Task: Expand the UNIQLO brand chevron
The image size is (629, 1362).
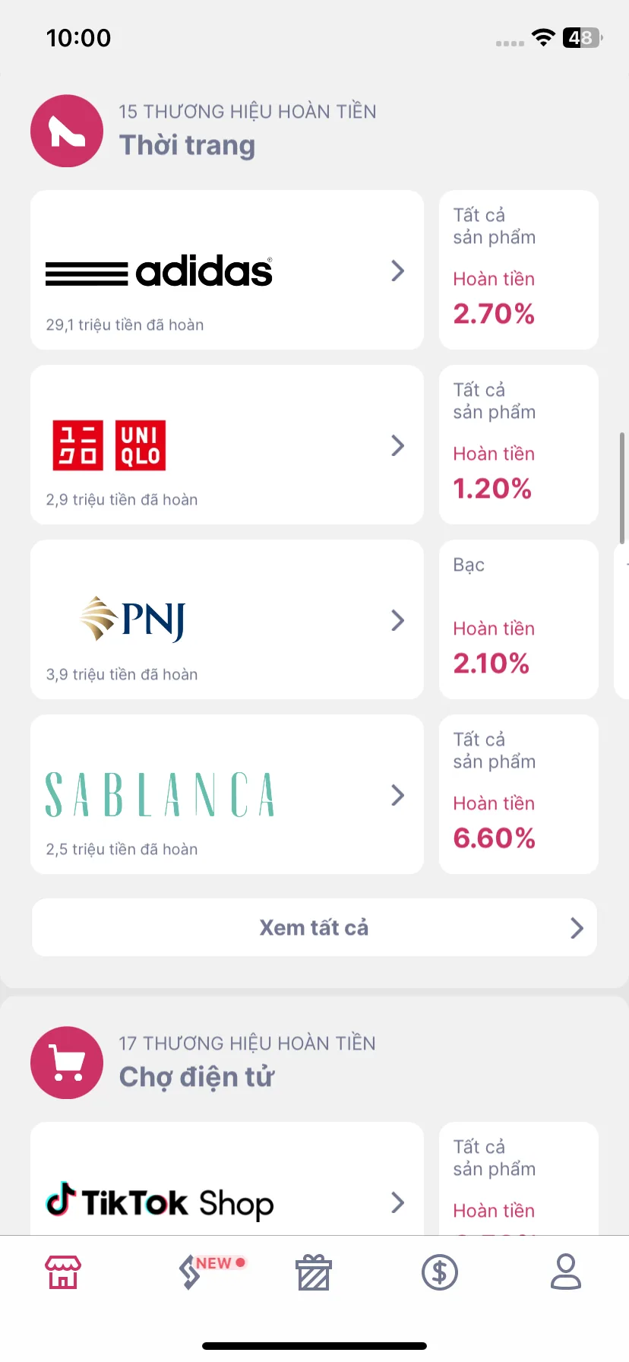Action: tap(397, 445)
